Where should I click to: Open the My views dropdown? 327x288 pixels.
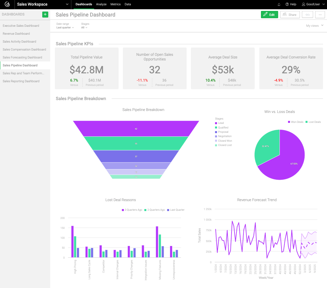tap(314, 25)
